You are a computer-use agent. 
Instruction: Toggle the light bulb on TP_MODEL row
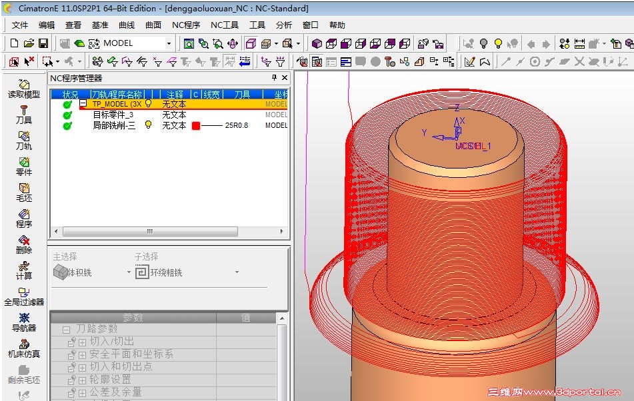coord(149,103)
